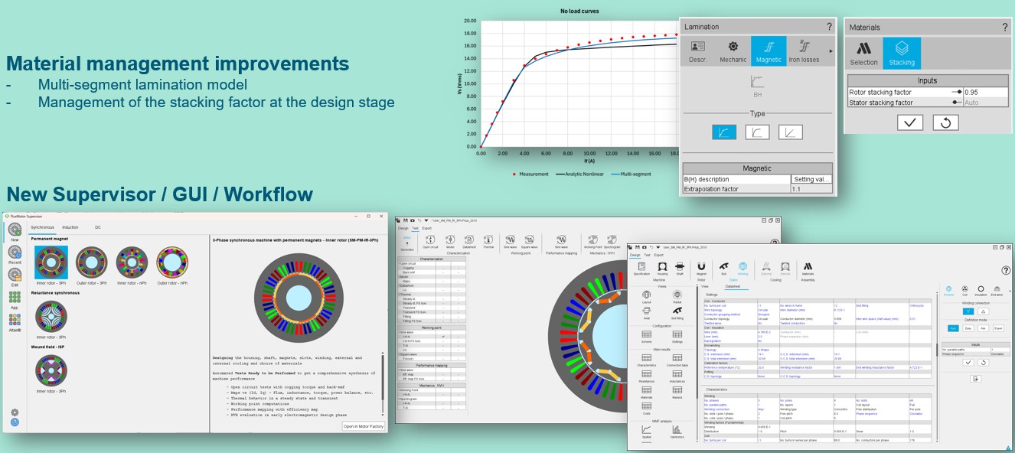Switch to Selection tab in Materials panel
The width and height of the screenshot is (1015, 453).
pos(863,53)
